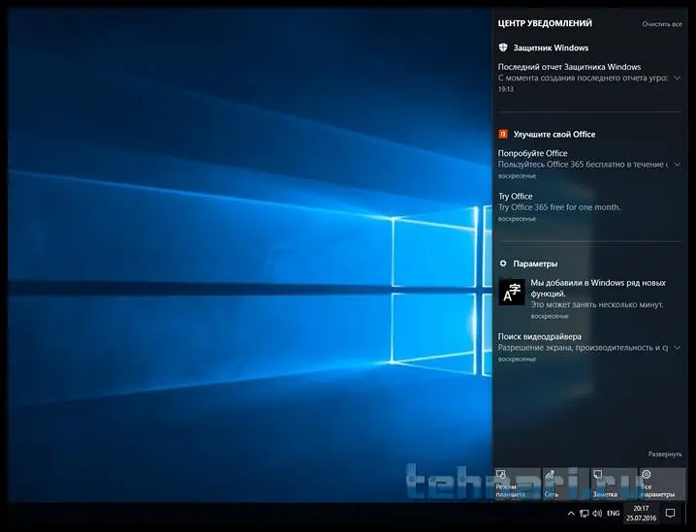Click Очистить все to clear notifications

[662, 24]
